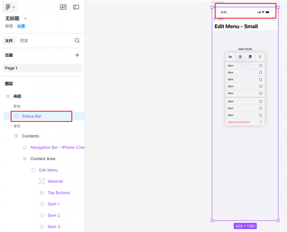Select the 画框 layer name
Image resolution: width=287 pixels, height=232 pixels.
coord(17,96)
